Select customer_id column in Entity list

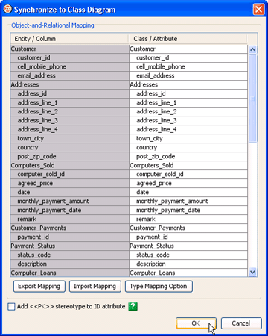coord(70,57)
